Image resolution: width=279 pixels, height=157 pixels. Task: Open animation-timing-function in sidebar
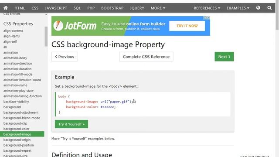[23, 96]
